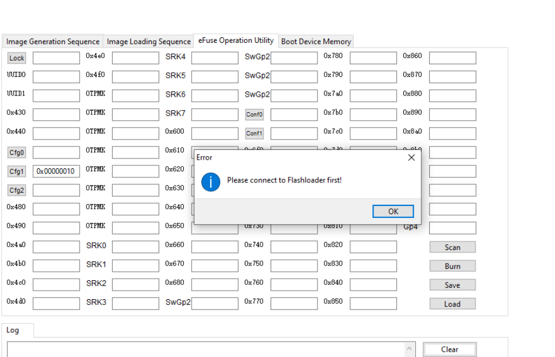Click the 0x4f0 input field

[x=136, y=77]
